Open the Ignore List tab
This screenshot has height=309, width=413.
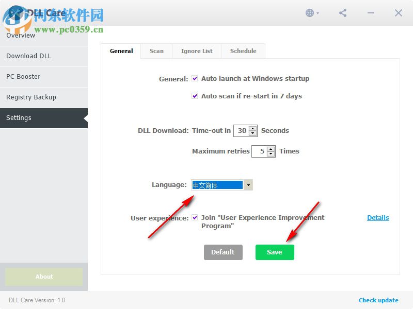click(x=196, y=51)
